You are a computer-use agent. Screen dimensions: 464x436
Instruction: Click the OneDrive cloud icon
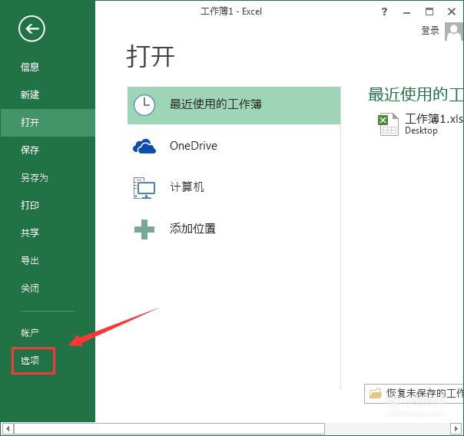pos(144,146)
